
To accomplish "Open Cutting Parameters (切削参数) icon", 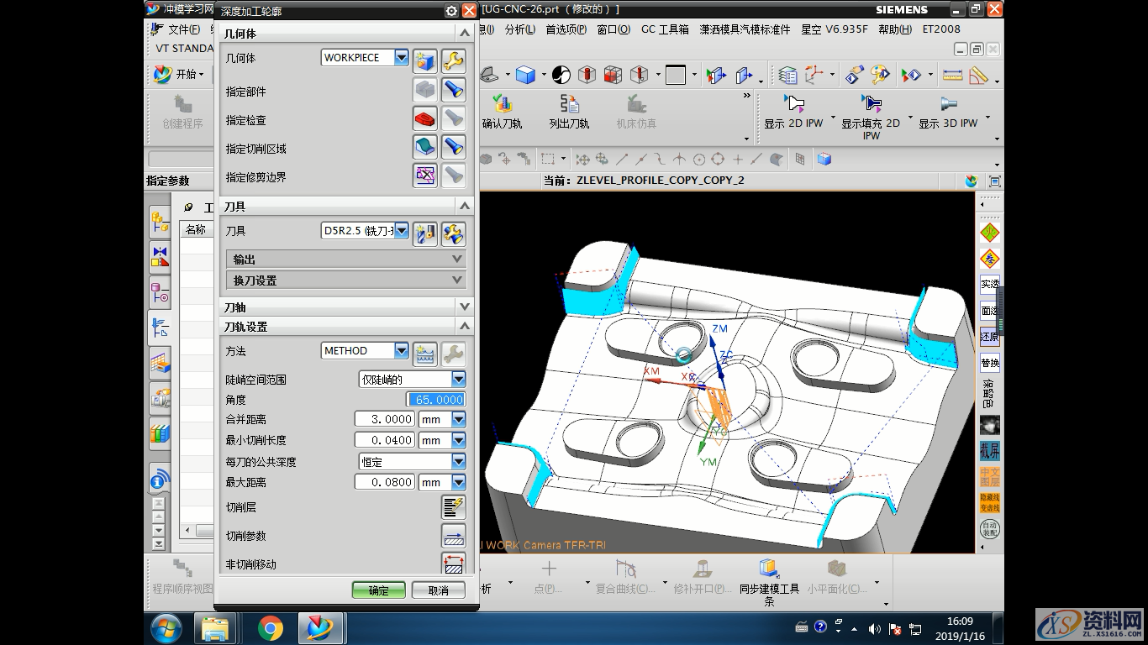I will click(x=453, y=536).
